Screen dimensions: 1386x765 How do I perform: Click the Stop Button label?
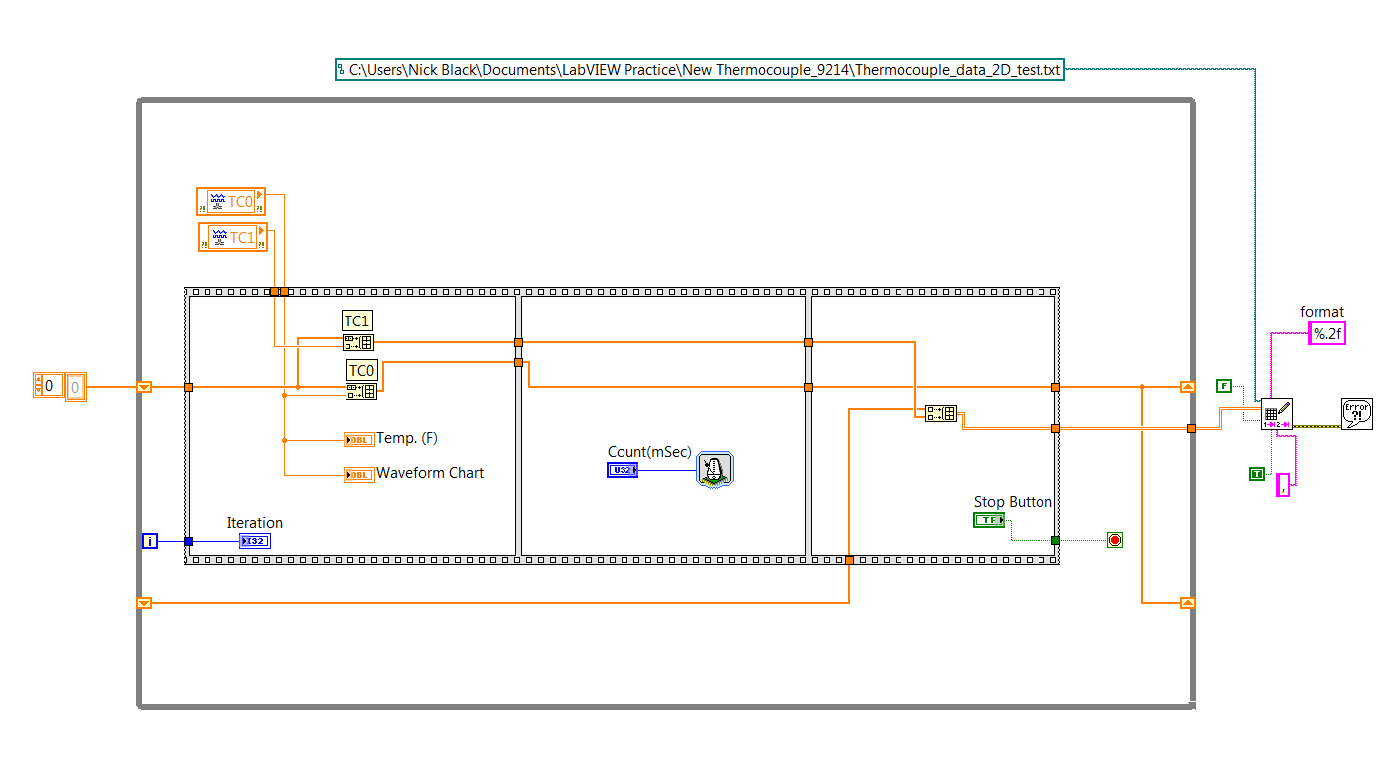point(1013,502)
